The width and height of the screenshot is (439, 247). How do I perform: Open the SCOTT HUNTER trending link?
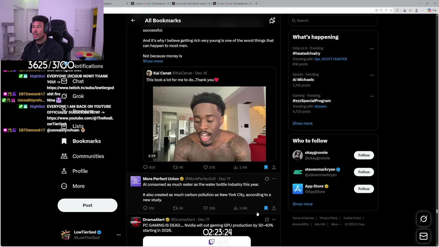pyautogui.click(x=334, y=59)
